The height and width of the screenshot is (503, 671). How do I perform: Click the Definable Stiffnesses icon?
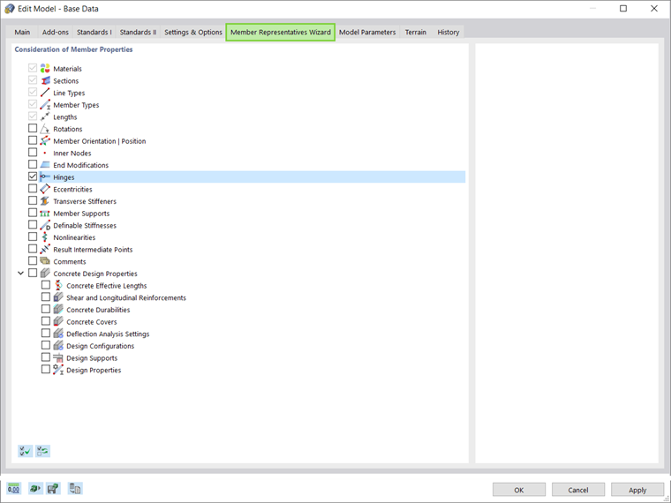45,225
